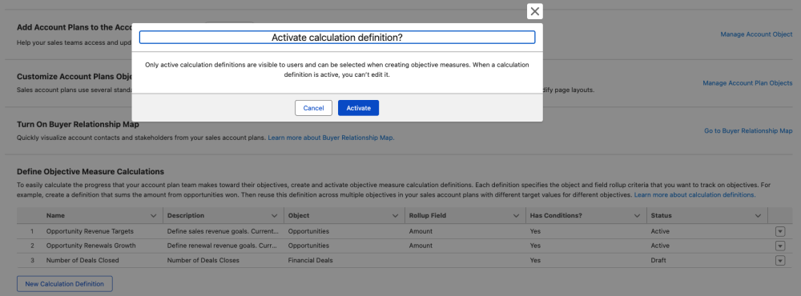
Task: Open the Rollup Field column header dropdown
Action: pos(516,216)
